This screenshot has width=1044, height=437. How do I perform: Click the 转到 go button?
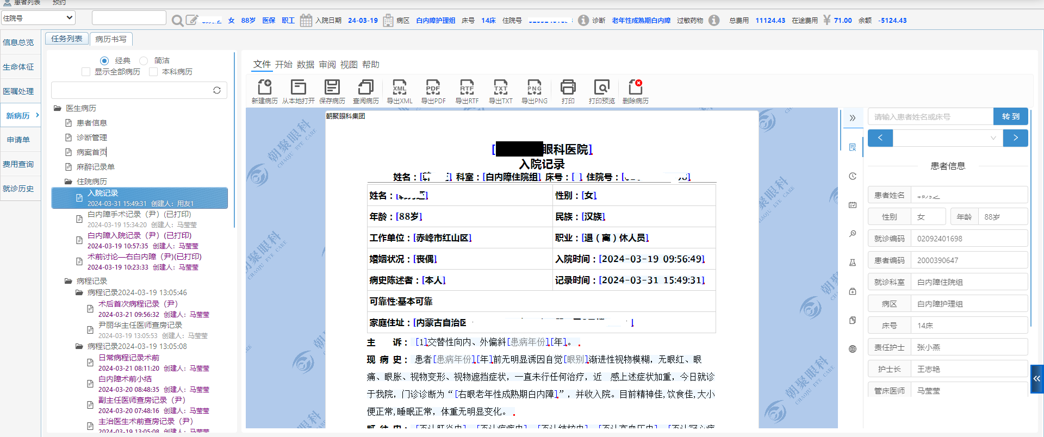(1011, 116)
